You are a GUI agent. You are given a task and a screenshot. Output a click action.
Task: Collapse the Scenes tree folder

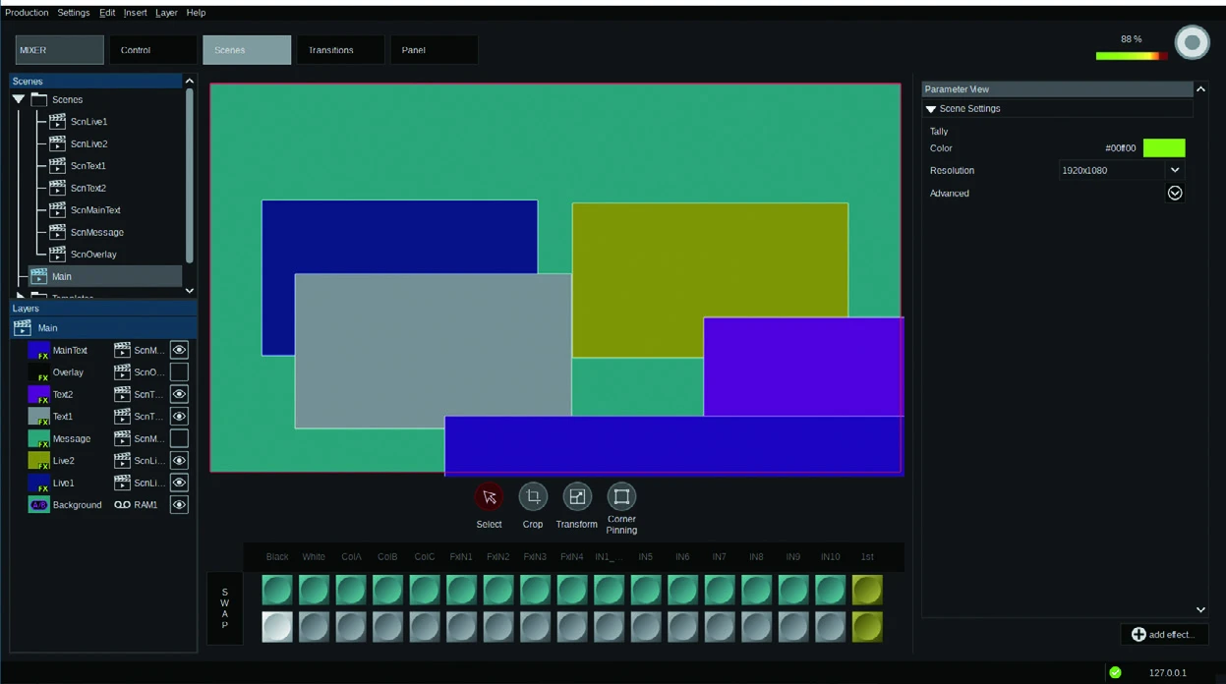19,99
